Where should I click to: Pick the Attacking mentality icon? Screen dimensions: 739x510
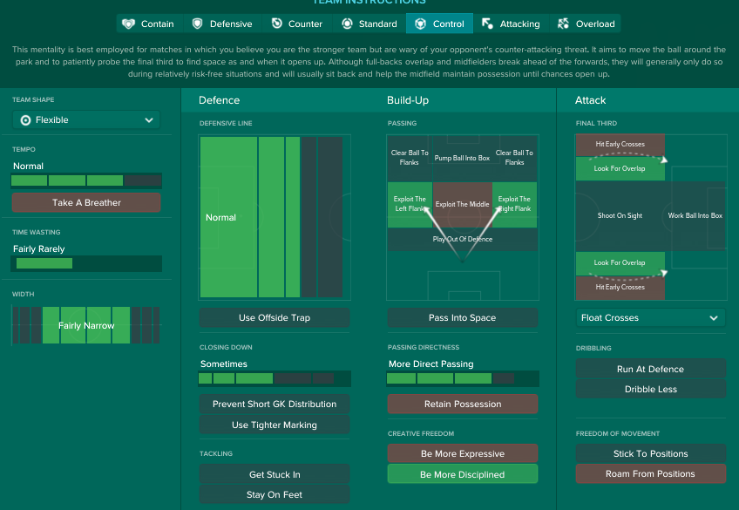point(487,24)
